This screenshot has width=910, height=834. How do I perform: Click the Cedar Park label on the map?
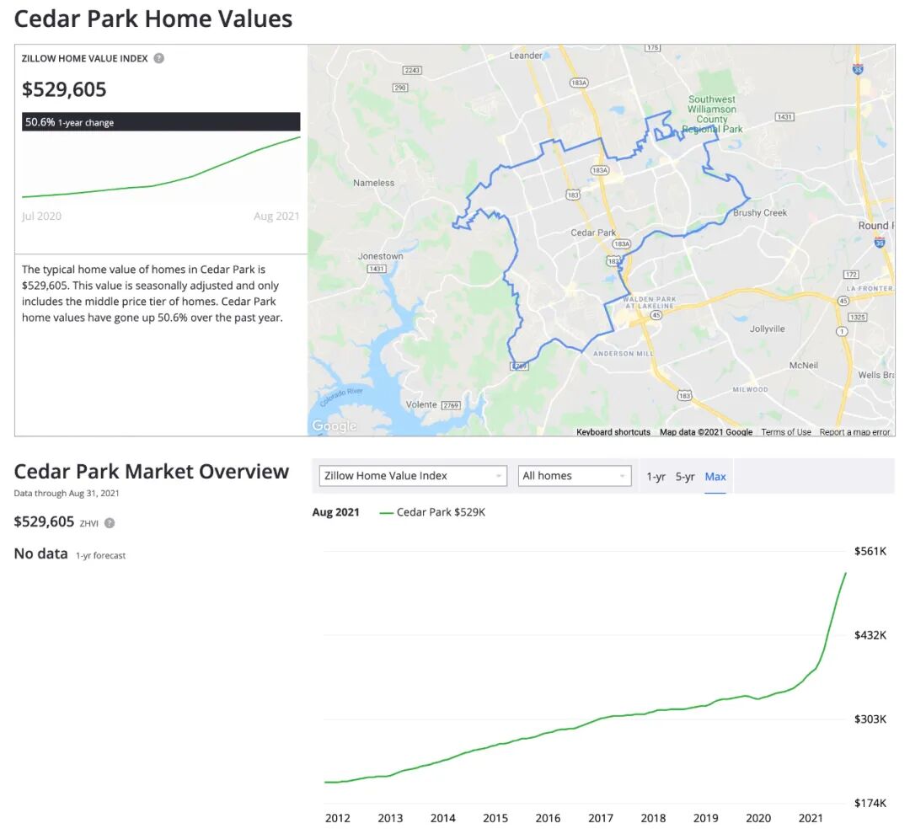point(593,233)
